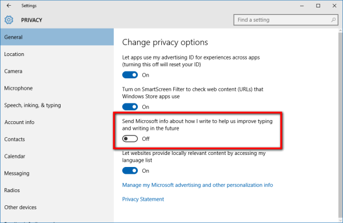The height and width of the screenshot is (223, 343).
Task: Open the Other devices settings
Action: point(57,207)
